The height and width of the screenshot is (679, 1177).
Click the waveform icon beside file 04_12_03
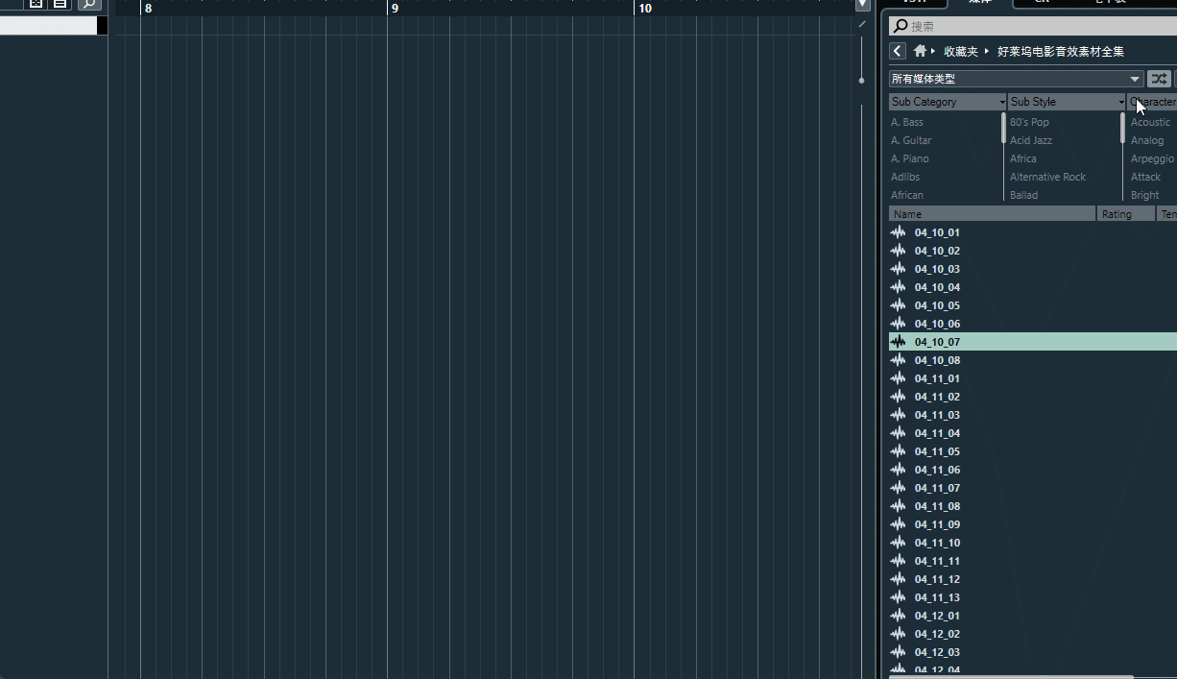(899, 651)
